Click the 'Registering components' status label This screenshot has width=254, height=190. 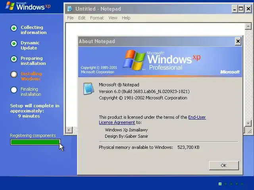tap(33, 135)
